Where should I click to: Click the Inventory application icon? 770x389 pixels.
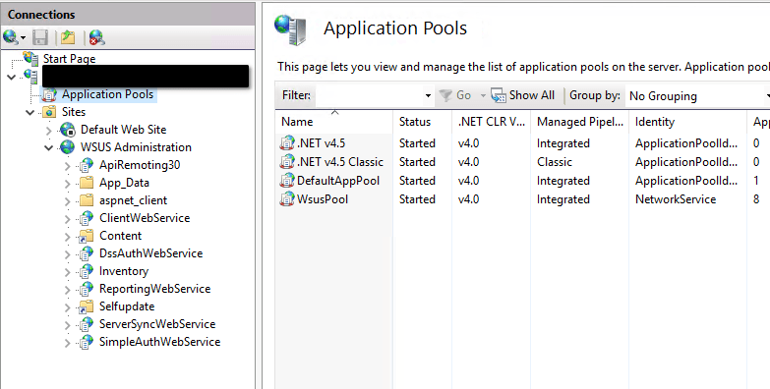[87, 271]
